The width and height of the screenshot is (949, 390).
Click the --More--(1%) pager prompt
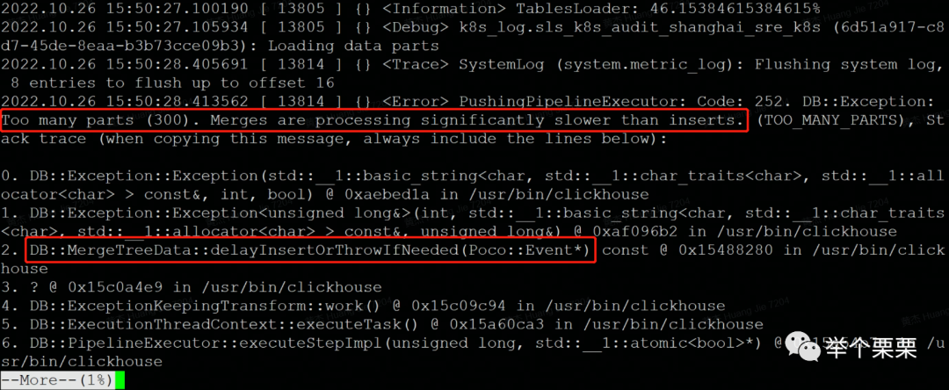point(57,380)
